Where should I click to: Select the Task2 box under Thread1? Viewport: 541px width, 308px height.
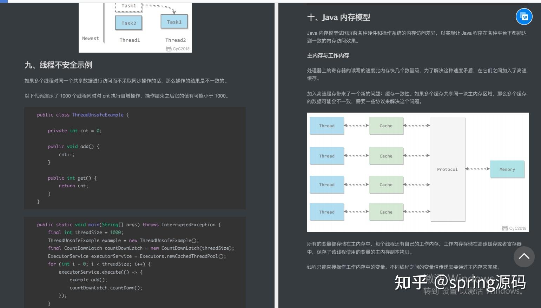[128, 23]
